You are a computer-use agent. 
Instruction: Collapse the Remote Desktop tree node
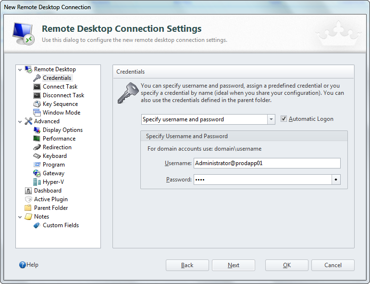(20, 70)
